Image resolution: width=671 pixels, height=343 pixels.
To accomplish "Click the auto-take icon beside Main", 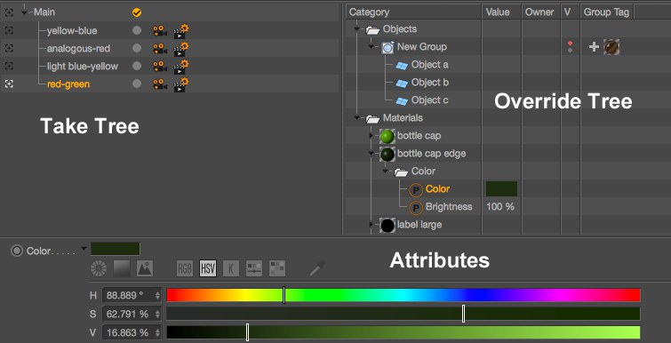I will [x=9, y=12].
